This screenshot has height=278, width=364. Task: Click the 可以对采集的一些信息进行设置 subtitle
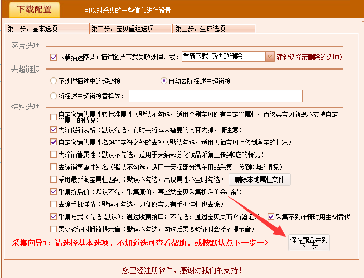[128, 10]
